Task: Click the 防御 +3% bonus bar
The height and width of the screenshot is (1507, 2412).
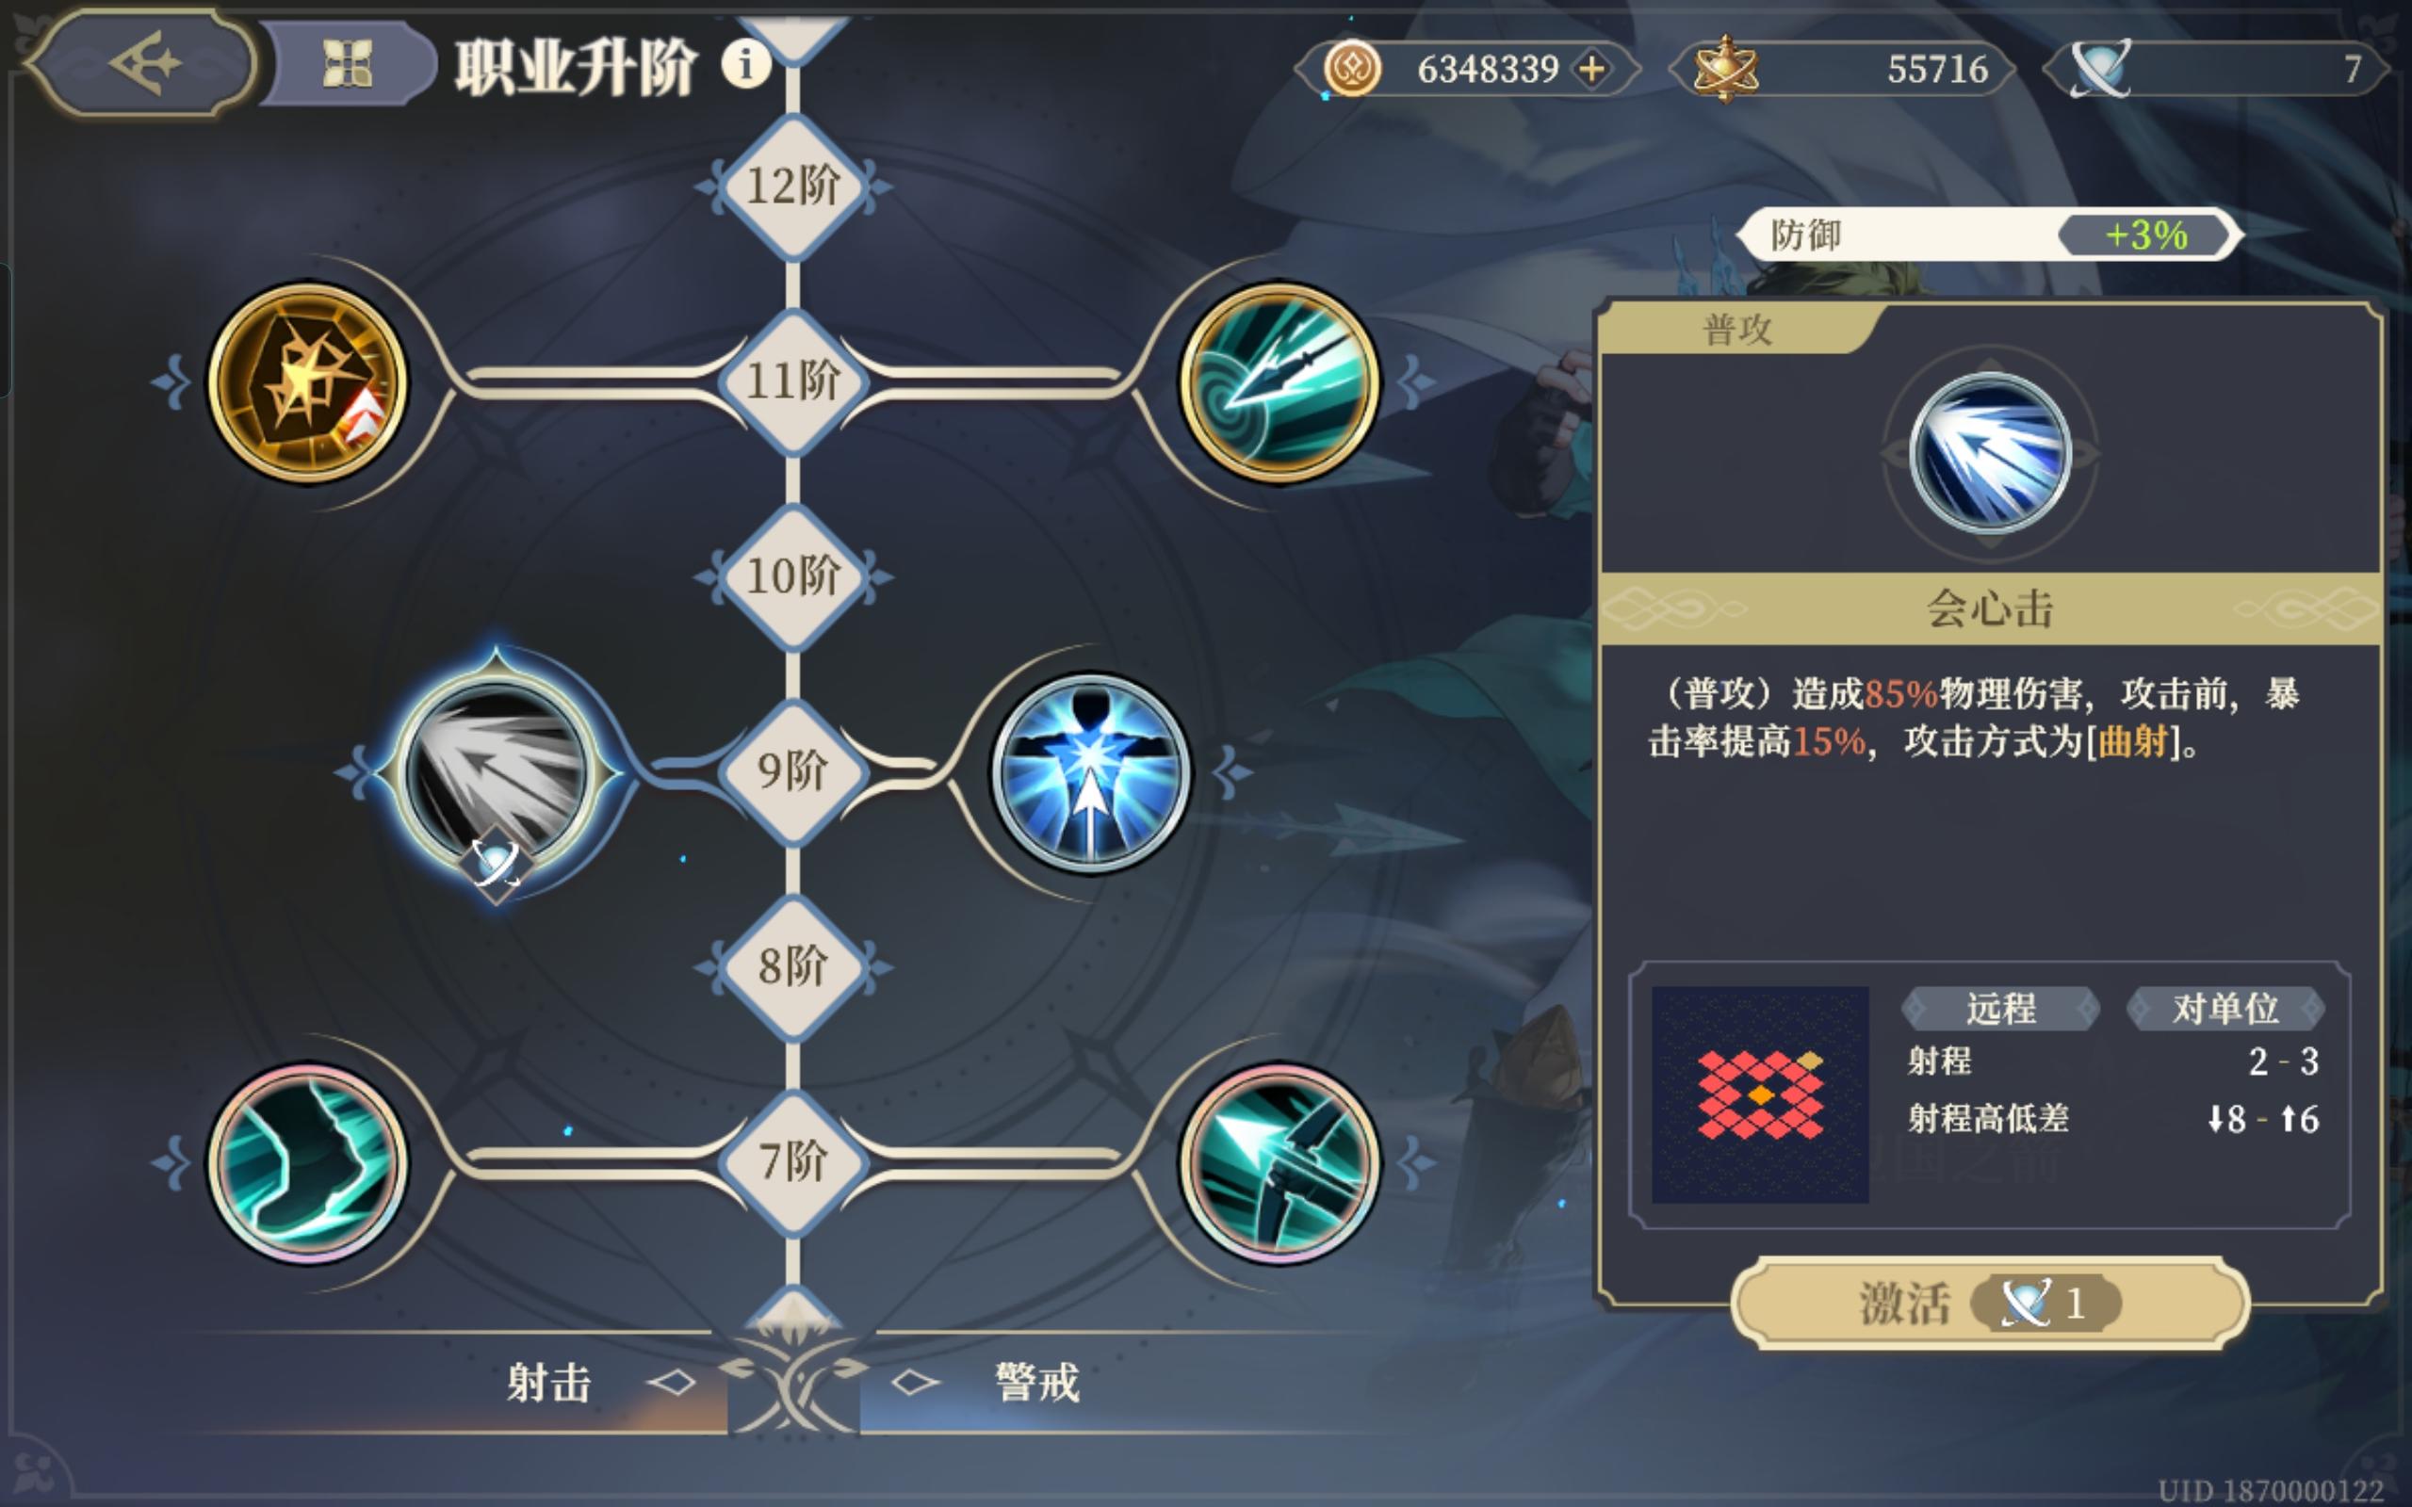Action: tap(1989, 235)
